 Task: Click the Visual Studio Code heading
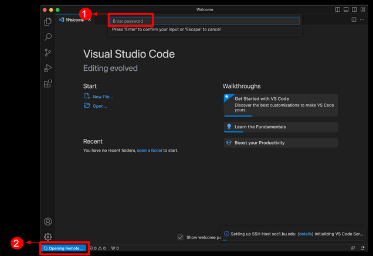pyautogui.click(x=129, y=54)
